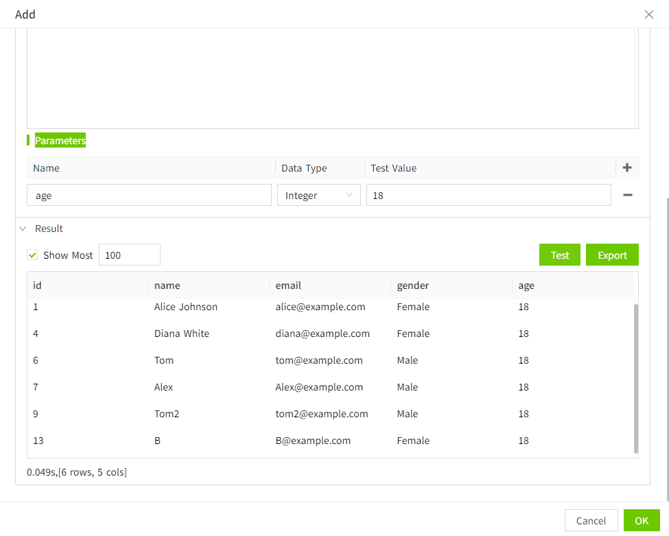Click the Test button
Viewport: 669px width, 536px height.
[559, 255]
